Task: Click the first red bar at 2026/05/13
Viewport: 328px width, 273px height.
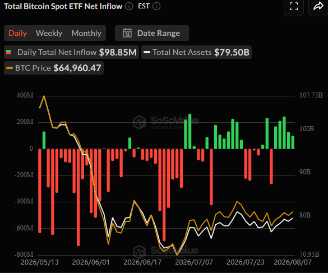Action: pyautogui.click(x=40, y=191)
